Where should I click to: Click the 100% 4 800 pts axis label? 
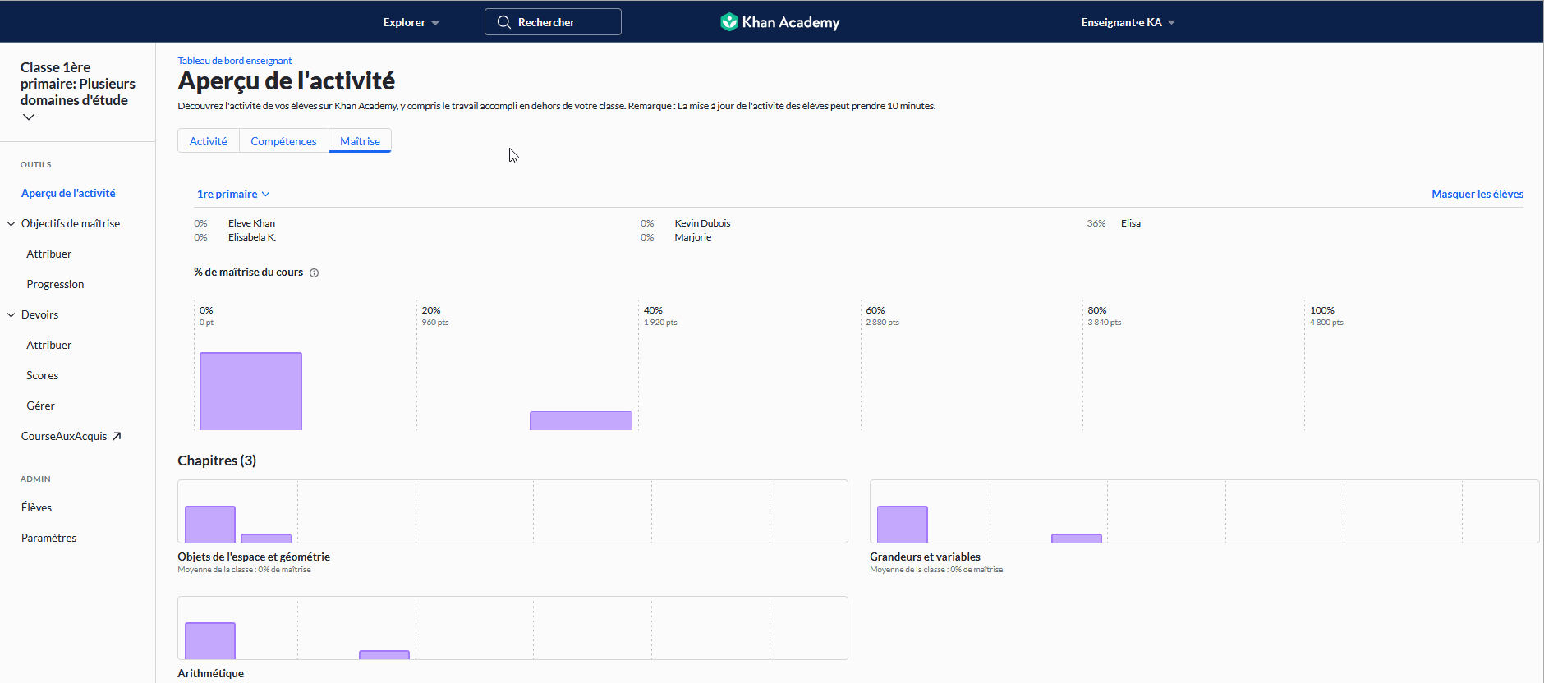click(1326, 316)
